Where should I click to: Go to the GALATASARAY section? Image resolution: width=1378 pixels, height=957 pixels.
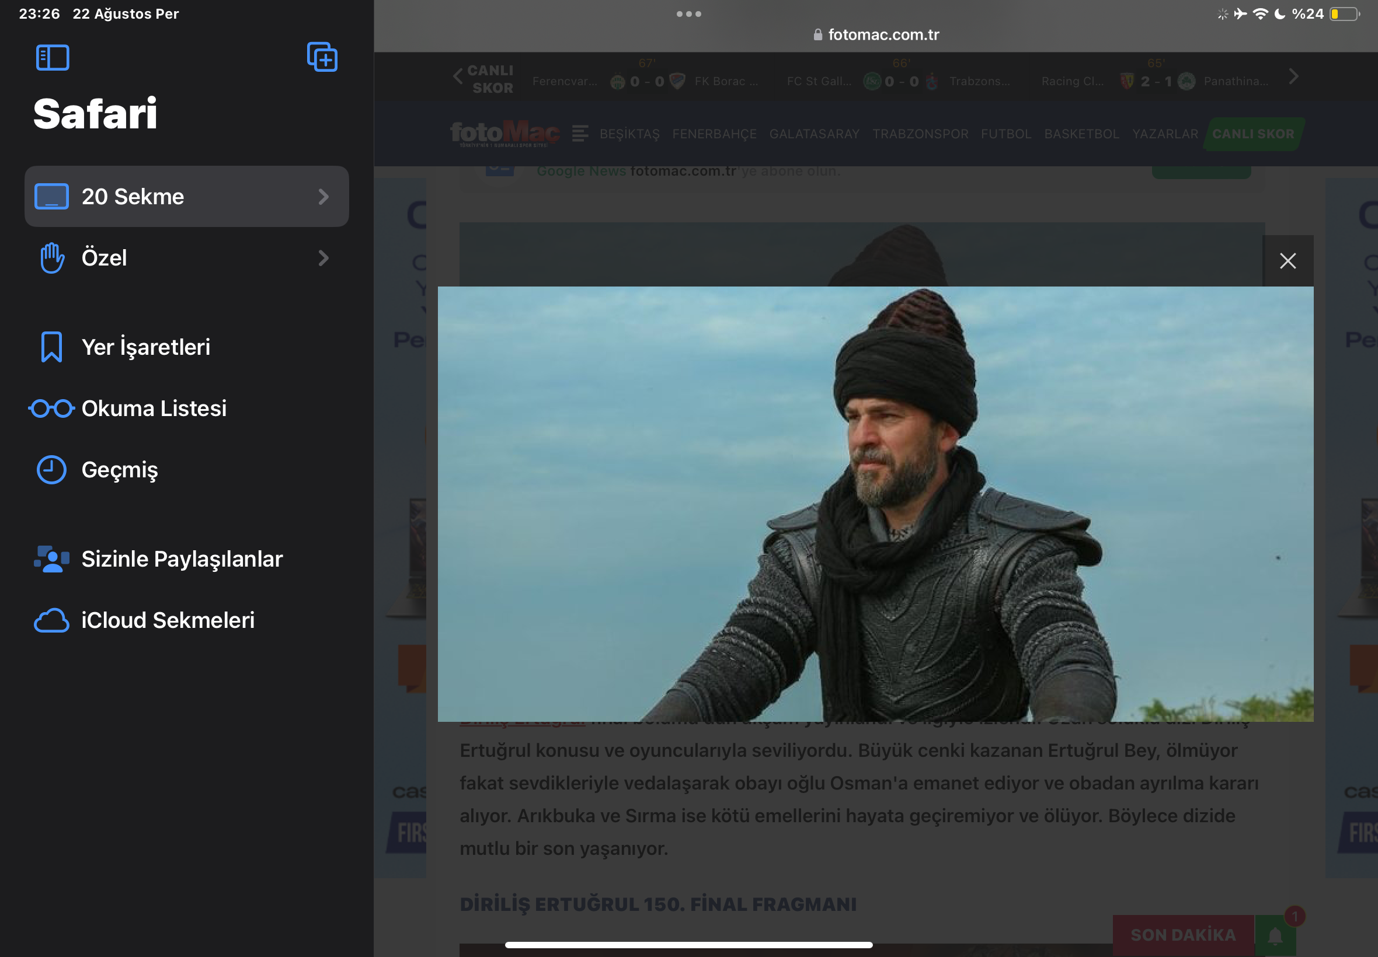[814, 134]
